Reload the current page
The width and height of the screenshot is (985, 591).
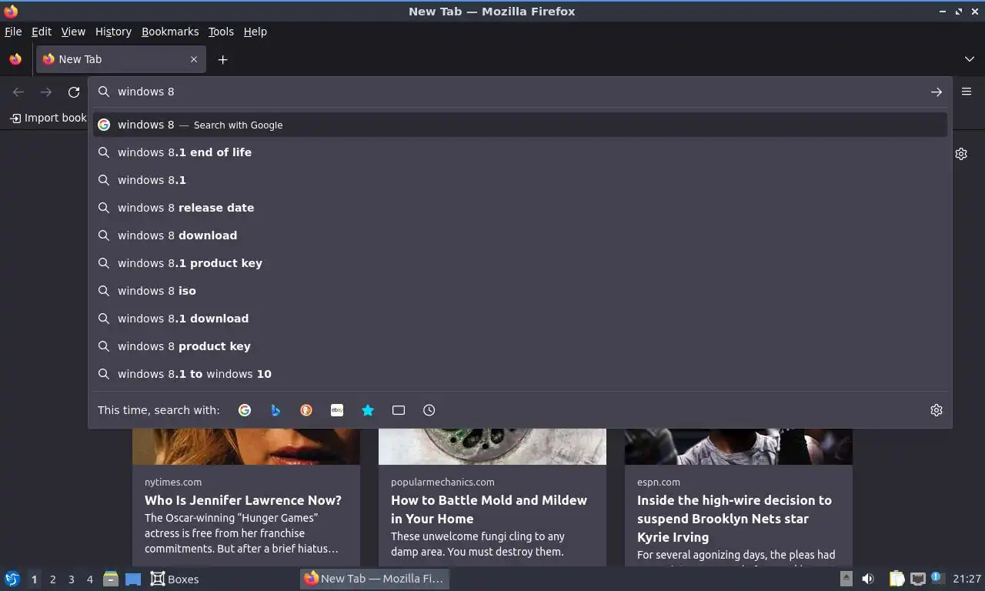pos(74,92)
